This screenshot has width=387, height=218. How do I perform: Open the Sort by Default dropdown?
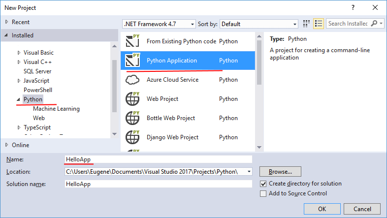pos(259,24)
